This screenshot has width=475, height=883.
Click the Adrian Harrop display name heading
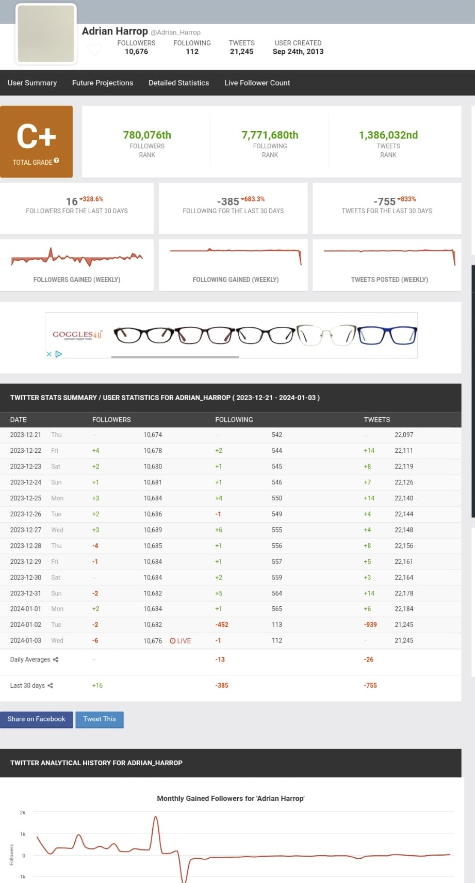click(115, 31)
